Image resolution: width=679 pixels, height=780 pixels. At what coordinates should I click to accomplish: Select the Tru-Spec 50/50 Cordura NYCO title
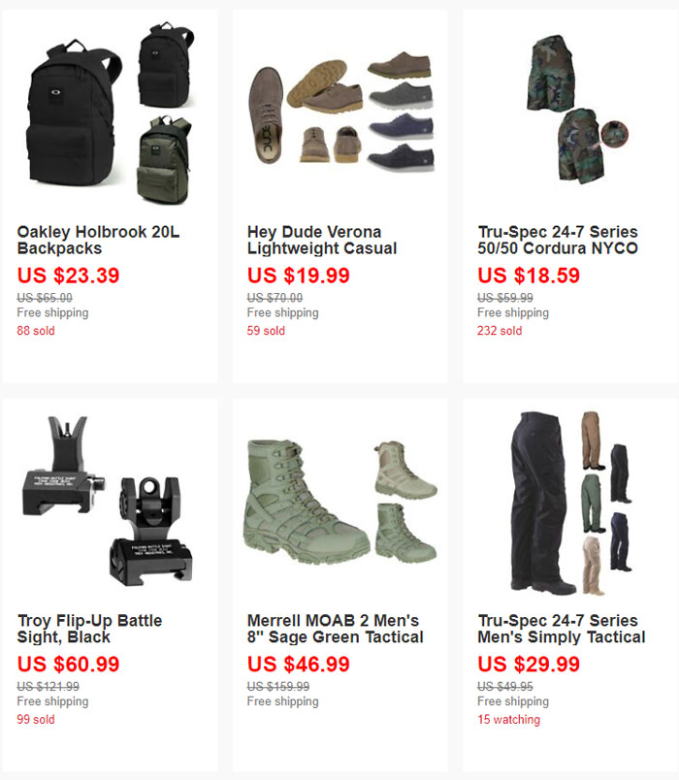coord(558,240)
